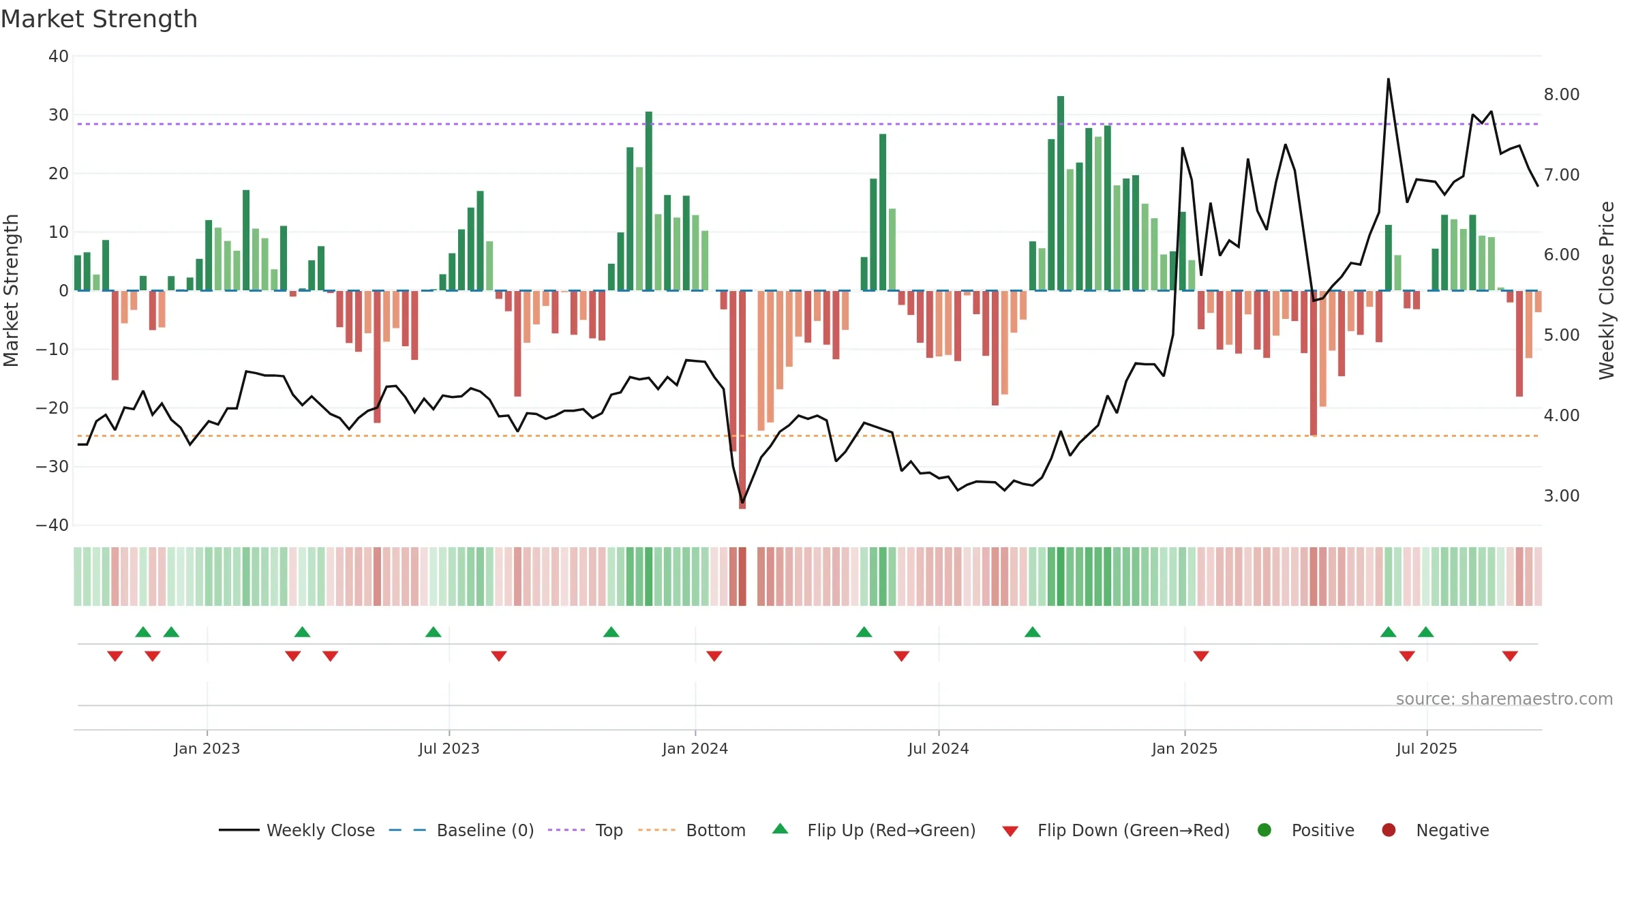The height and width of the screenshot is (920, 1636).
Task: Click the Jul 2024 axis label
Action: (939, 748)
